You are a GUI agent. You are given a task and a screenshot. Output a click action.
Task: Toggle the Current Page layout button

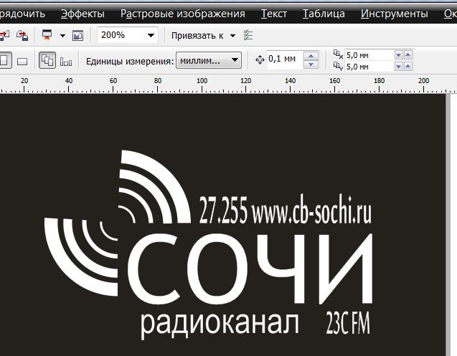point(66,61)
